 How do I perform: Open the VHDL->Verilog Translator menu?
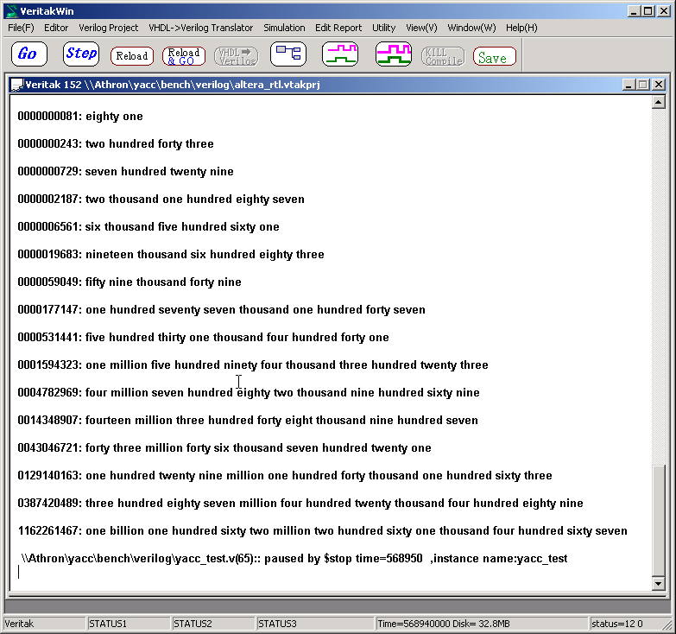(201, 28)
